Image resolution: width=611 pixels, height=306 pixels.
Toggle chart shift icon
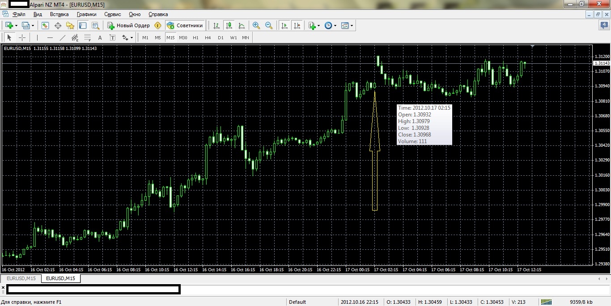coord(297,25)
